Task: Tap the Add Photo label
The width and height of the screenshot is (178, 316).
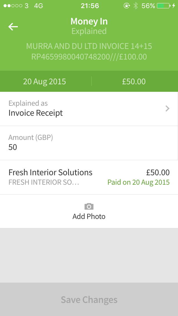Action: point(89,216)
